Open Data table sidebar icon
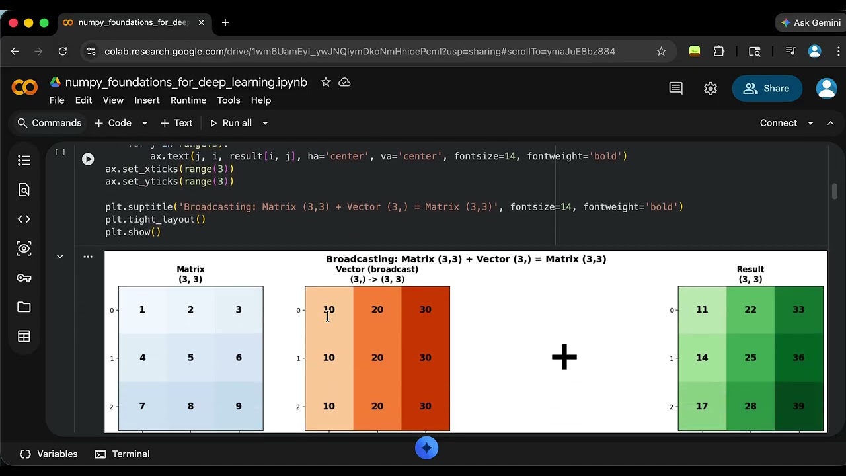 tap(24, 337)
